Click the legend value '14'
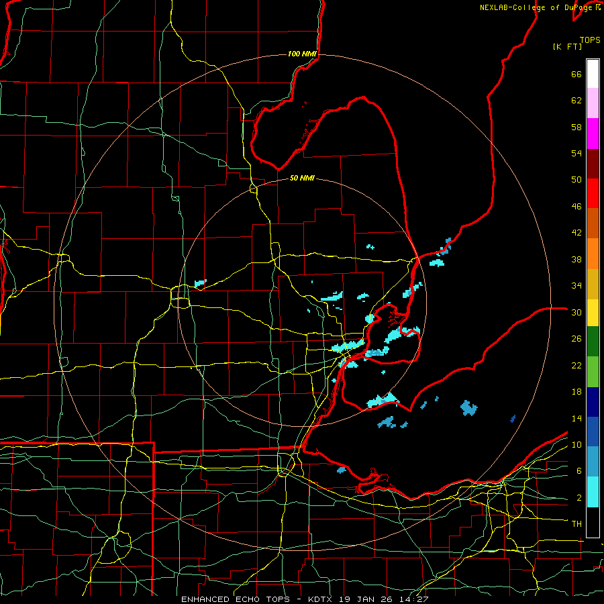Image resolution: width=604 pixels, height=604 pixels. pos(576,418)
